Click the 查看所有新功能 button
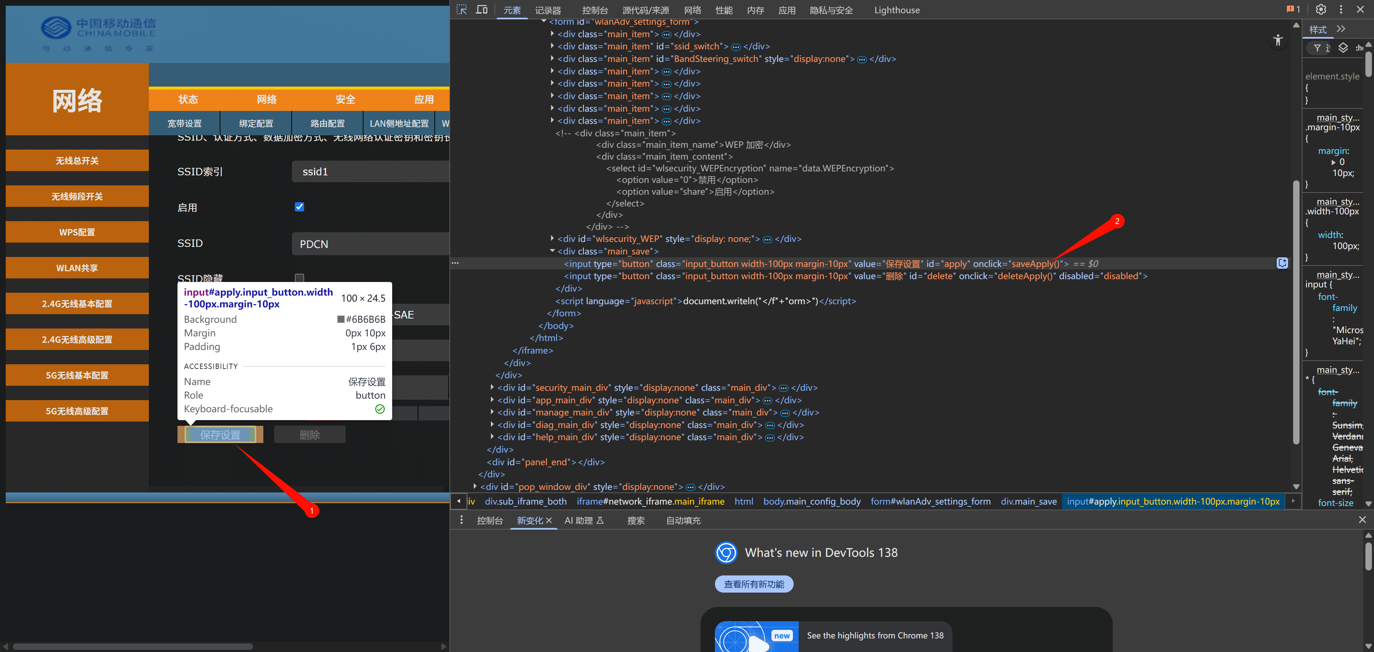 pos(754,584)
